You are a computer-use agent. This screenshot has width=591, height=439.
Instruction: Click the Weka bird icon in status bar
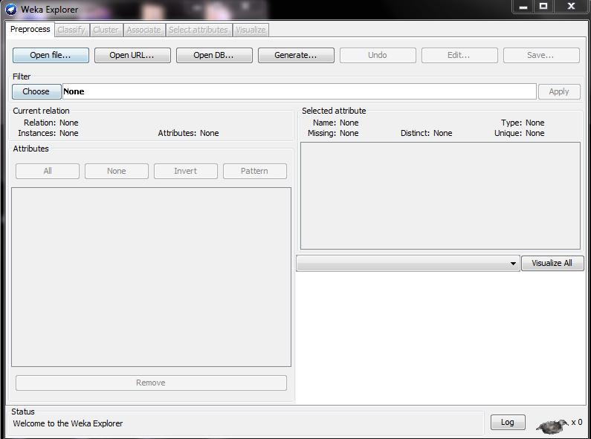553,426
